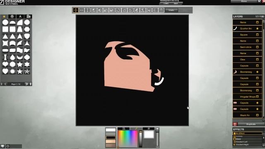Viewport: 265px width, 149px height.
Task: Select the Semi-circle layer
Action: [248, 47]
